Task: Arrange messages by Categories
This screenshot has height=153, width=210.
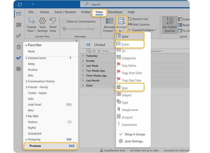Action: 133,58
